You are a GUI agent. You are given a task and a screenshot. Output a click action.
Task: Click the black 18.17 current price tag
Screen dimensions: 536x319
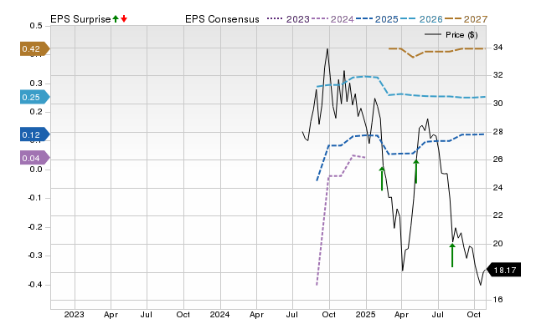(503, 270)
